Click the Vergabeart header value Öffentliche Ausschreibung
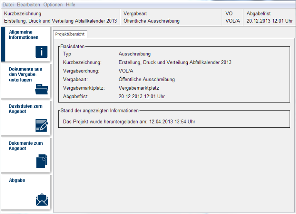The width and height of the screenshot is (296, 214). 151,21
